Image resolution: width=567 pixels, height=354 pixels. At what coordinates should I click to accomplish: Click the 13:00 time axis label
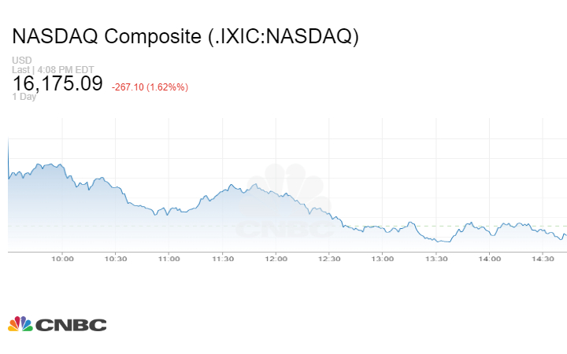pyautogui.click(x=383, y=259)
